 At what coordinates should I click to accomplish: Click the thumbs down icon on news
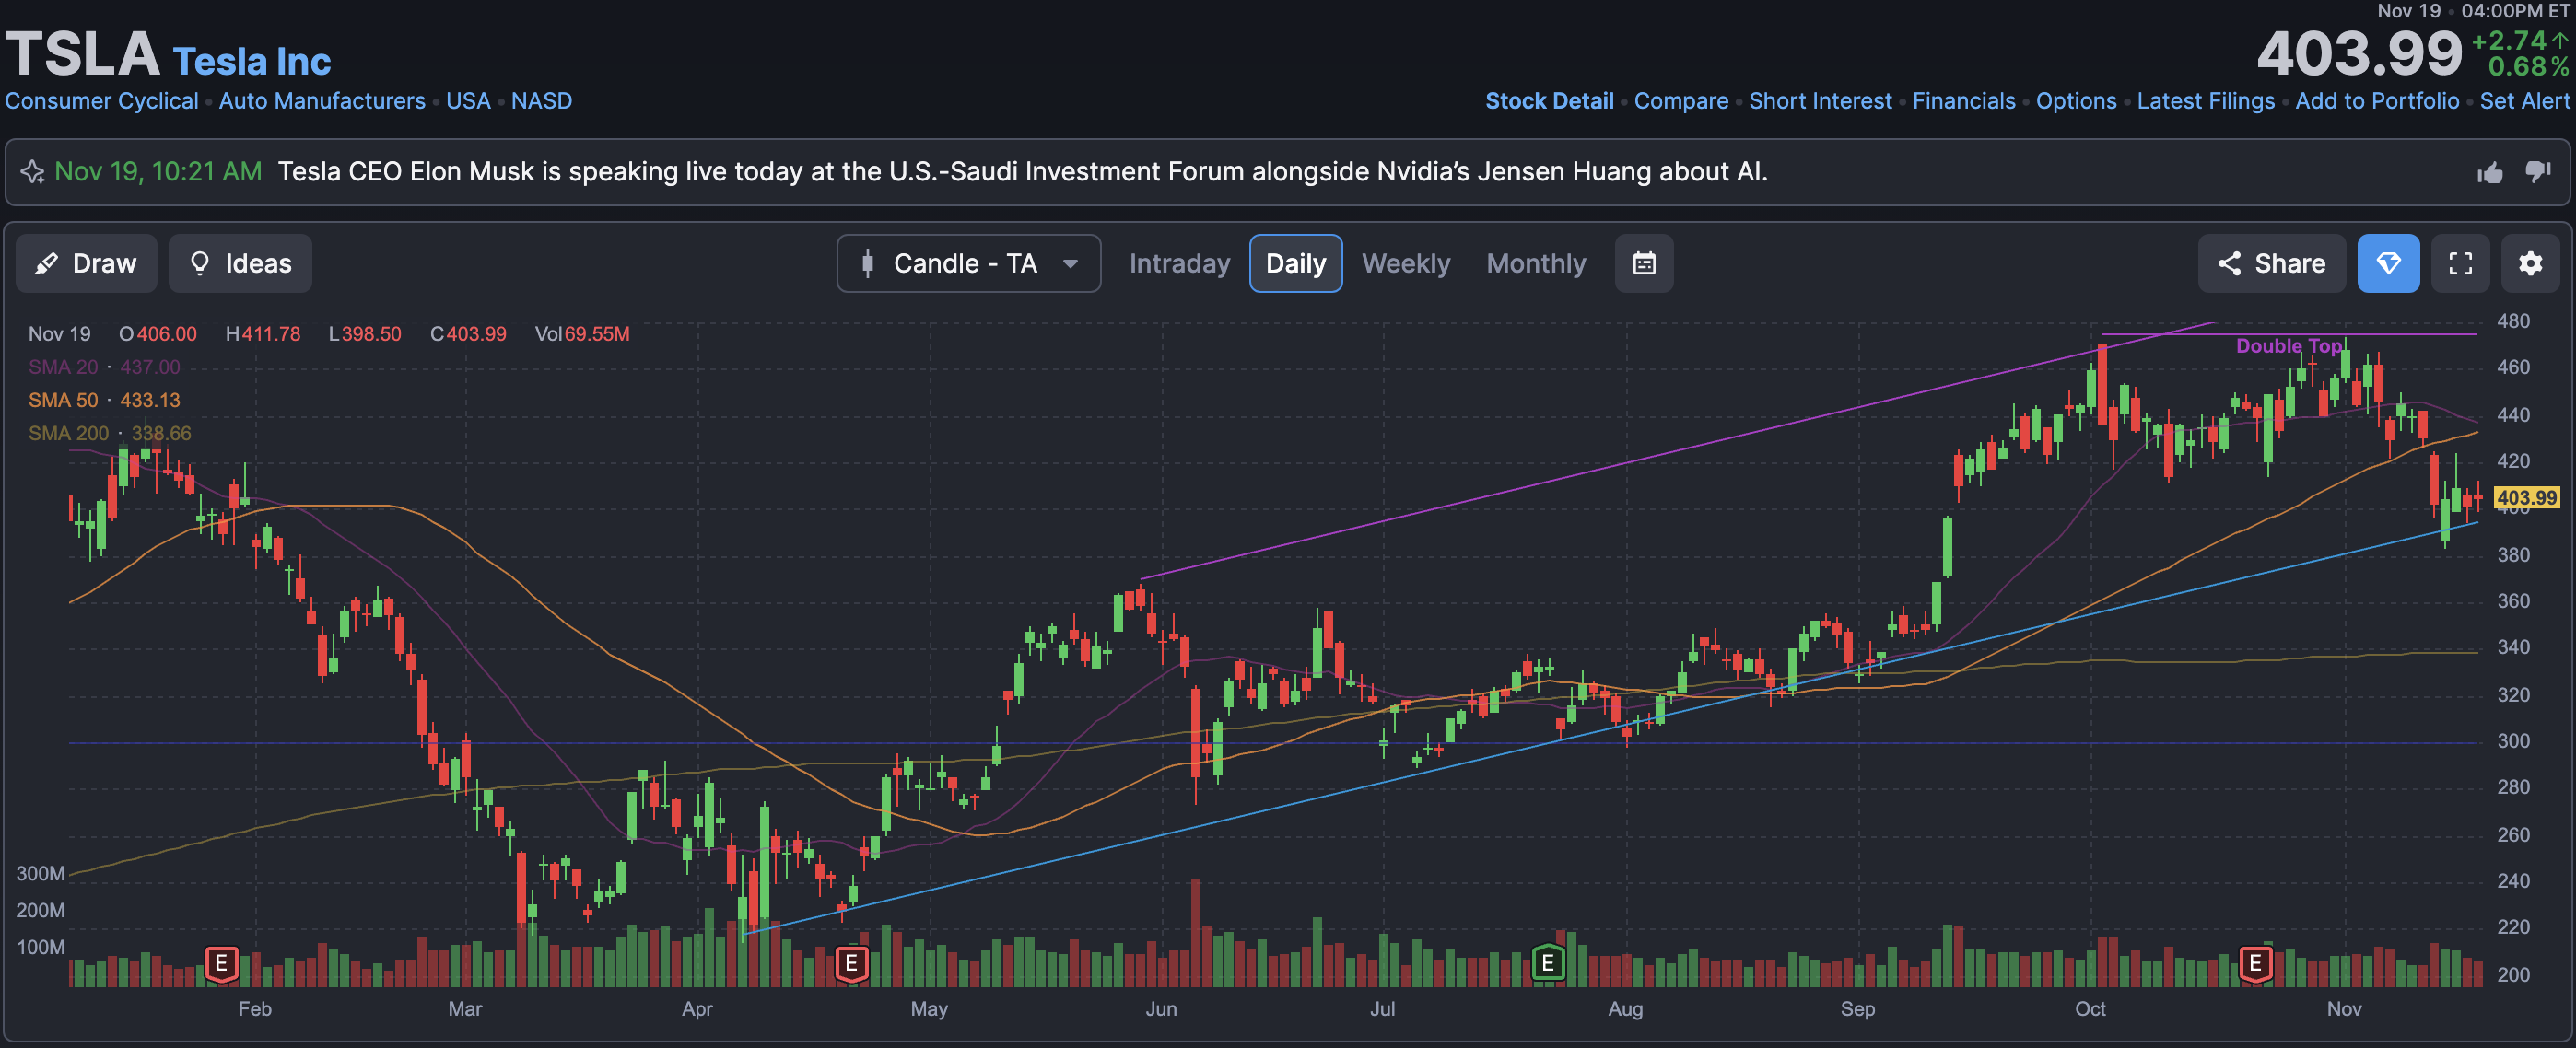[2538, 172]
